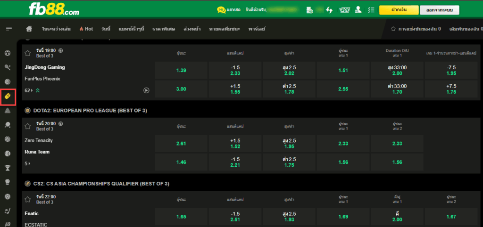This screenshot has width=483, height=227.
Task: Select Runa Team handicap -1.5 at 2.21
Action: click(x=235, y=162)
